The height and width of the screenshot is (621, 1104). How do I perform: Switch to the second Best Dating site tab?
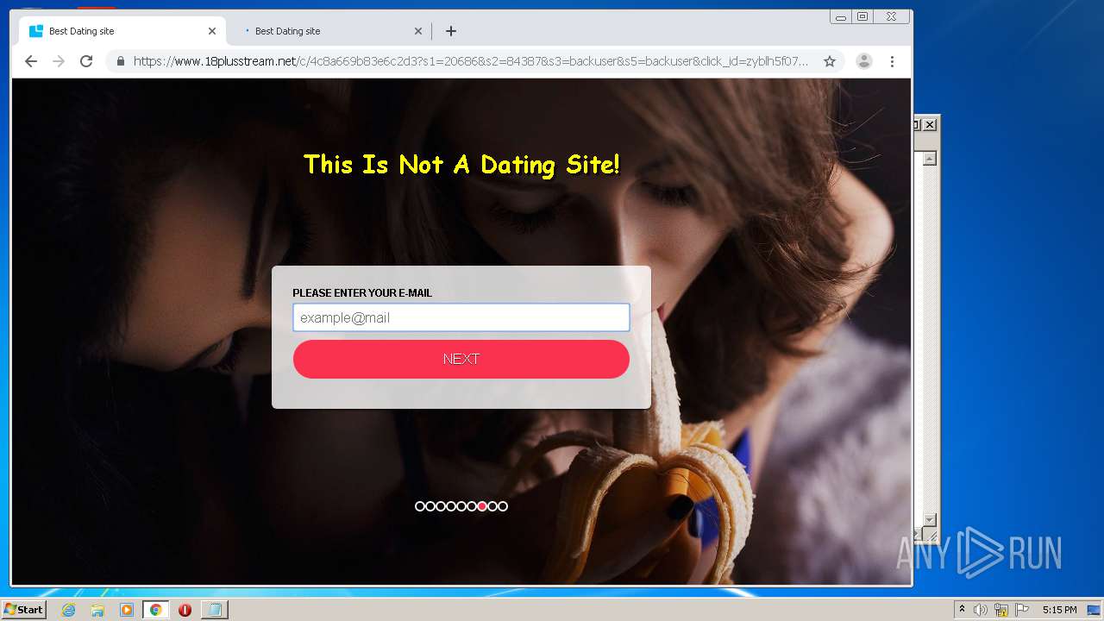[329, 31]
